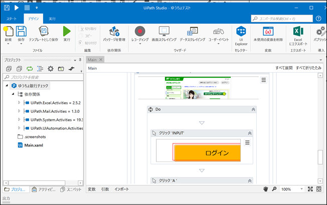Click the fit to screen icon
This screenshot has width=327, height=205.
(x=310, y=189)
